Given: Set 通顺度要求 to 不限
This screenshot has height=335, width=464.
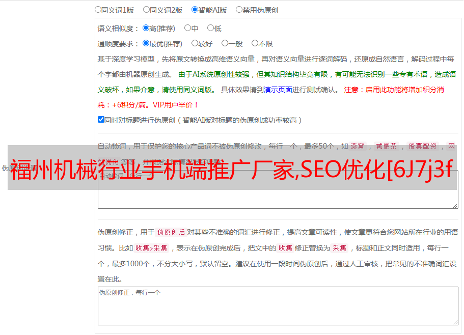Looking at the screenshot, I should click(255, 43).
